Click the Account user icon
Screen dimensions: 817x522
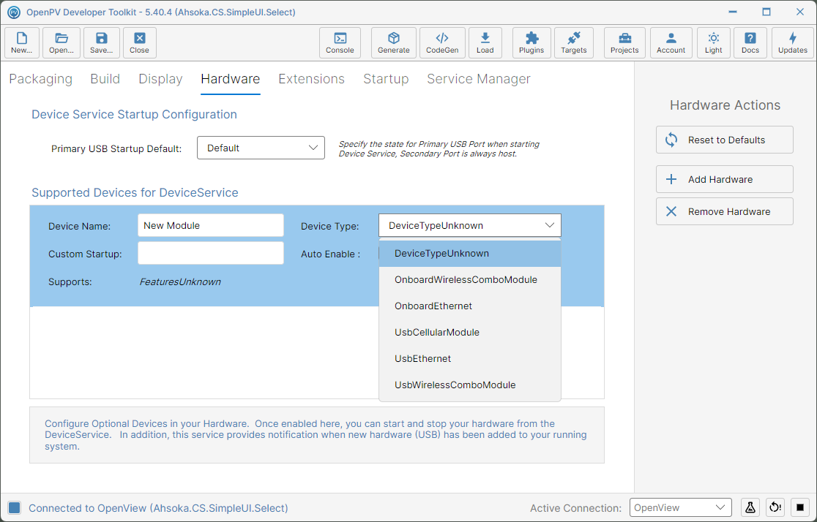coord(671,42)
